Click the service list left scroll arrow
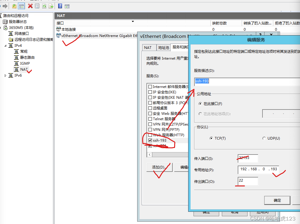Viewport: 300px width, 224px height. point(150,155)
